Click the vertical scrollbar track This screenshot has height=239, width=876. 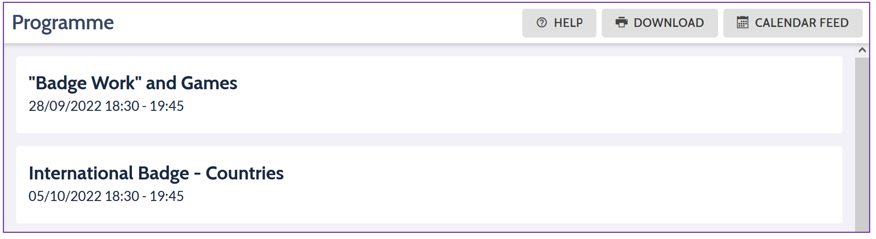862,146
